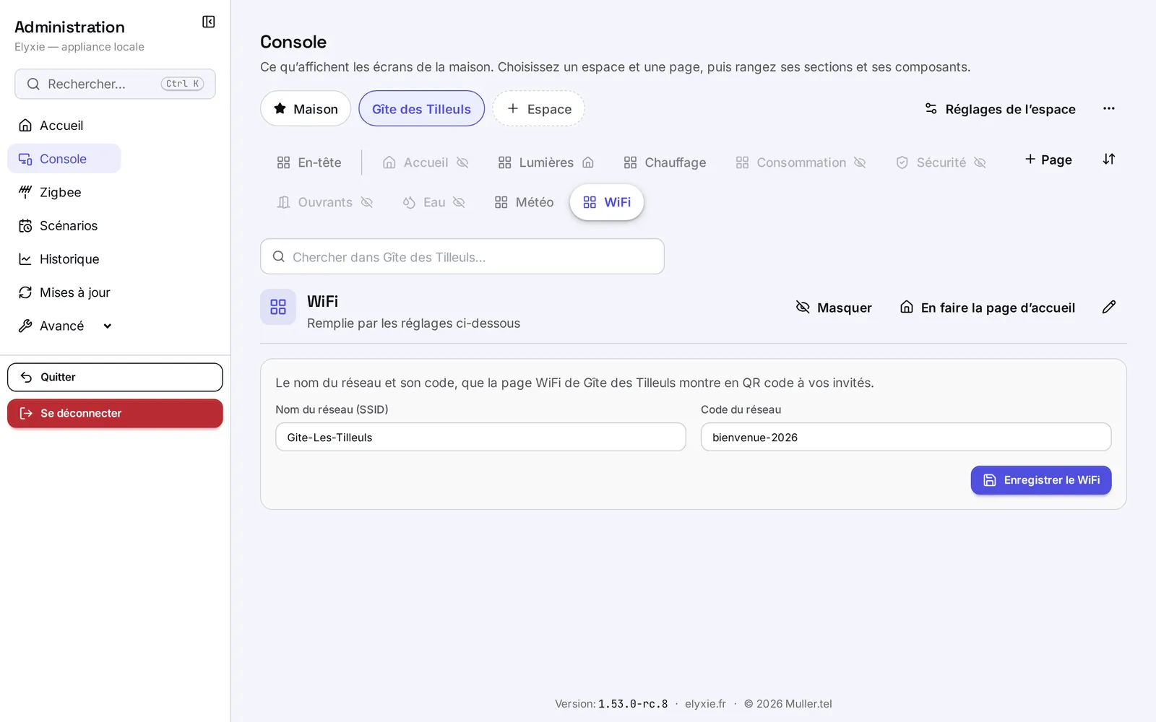The image size is (1156, 722).
Task: Select Console in the sidebar
Action: pyautogui.click(x=64, y=159)
